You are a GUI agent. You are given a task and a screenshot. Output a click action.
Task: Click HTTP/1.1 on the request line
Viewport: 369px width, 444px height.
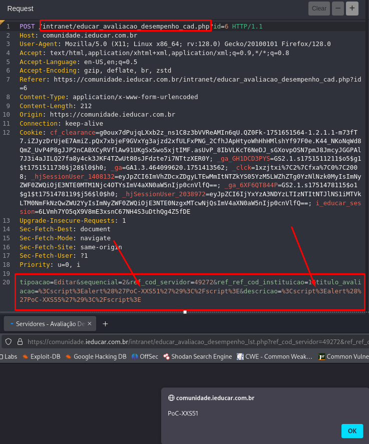pos(247,27)
